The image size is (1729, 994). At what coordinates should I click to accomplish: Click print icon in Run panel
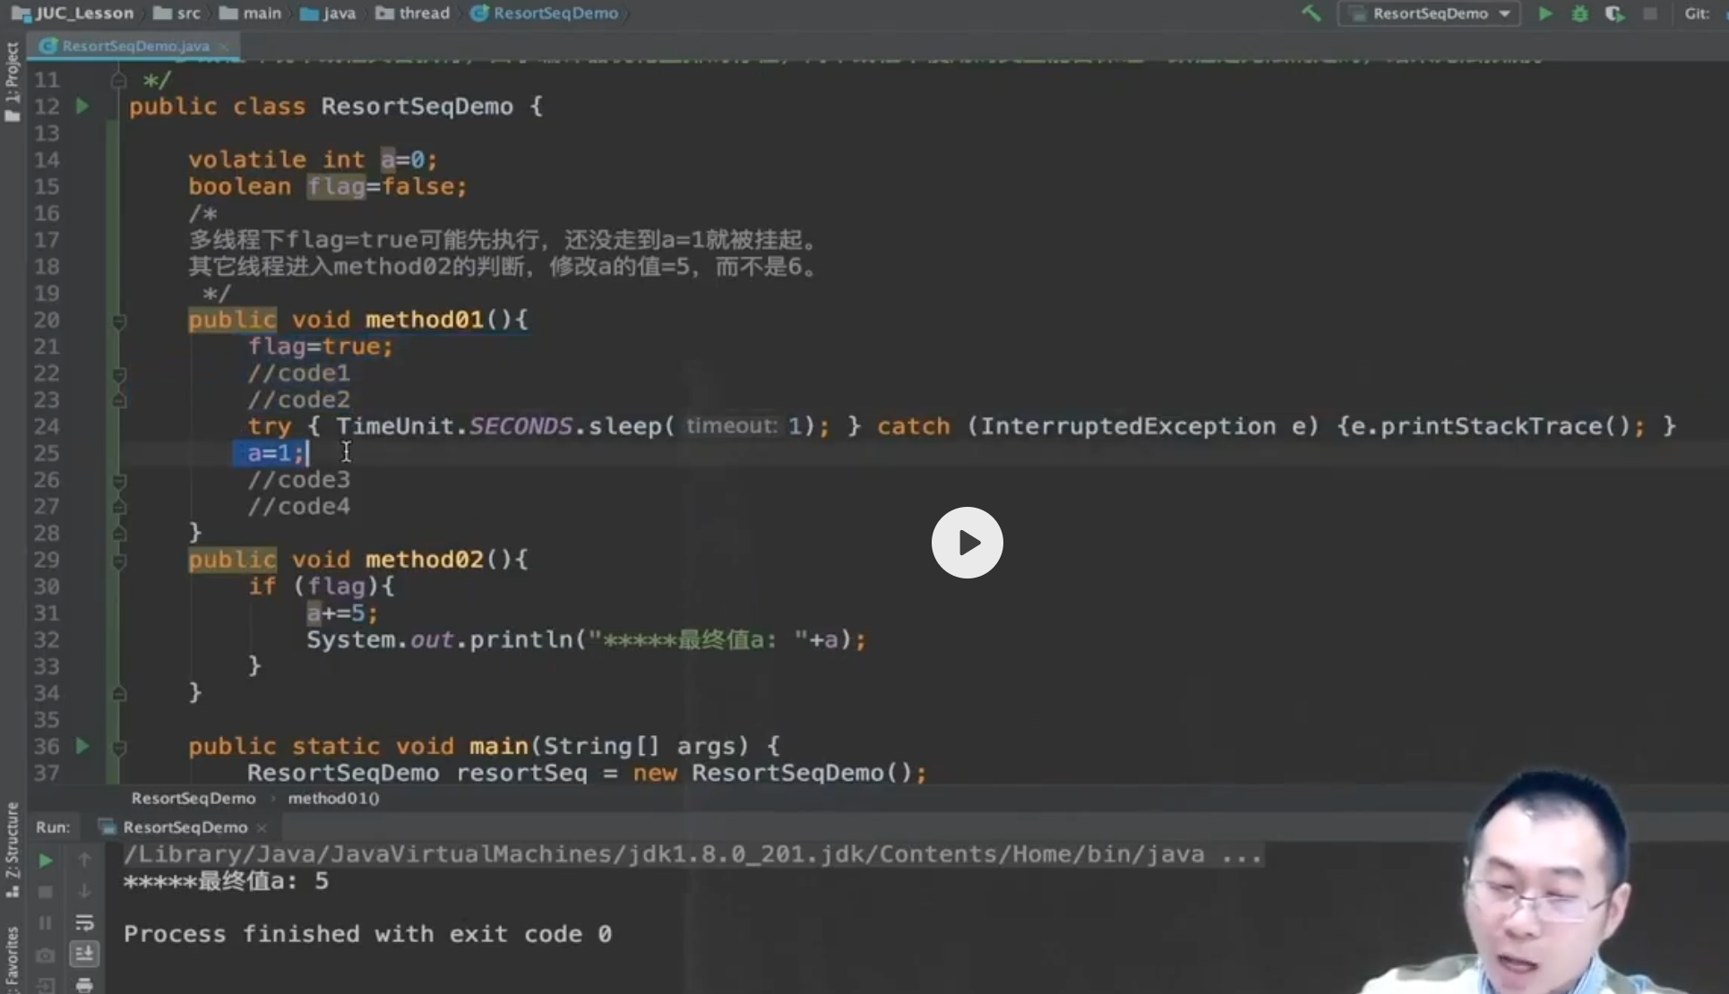[x=84, y=985]
